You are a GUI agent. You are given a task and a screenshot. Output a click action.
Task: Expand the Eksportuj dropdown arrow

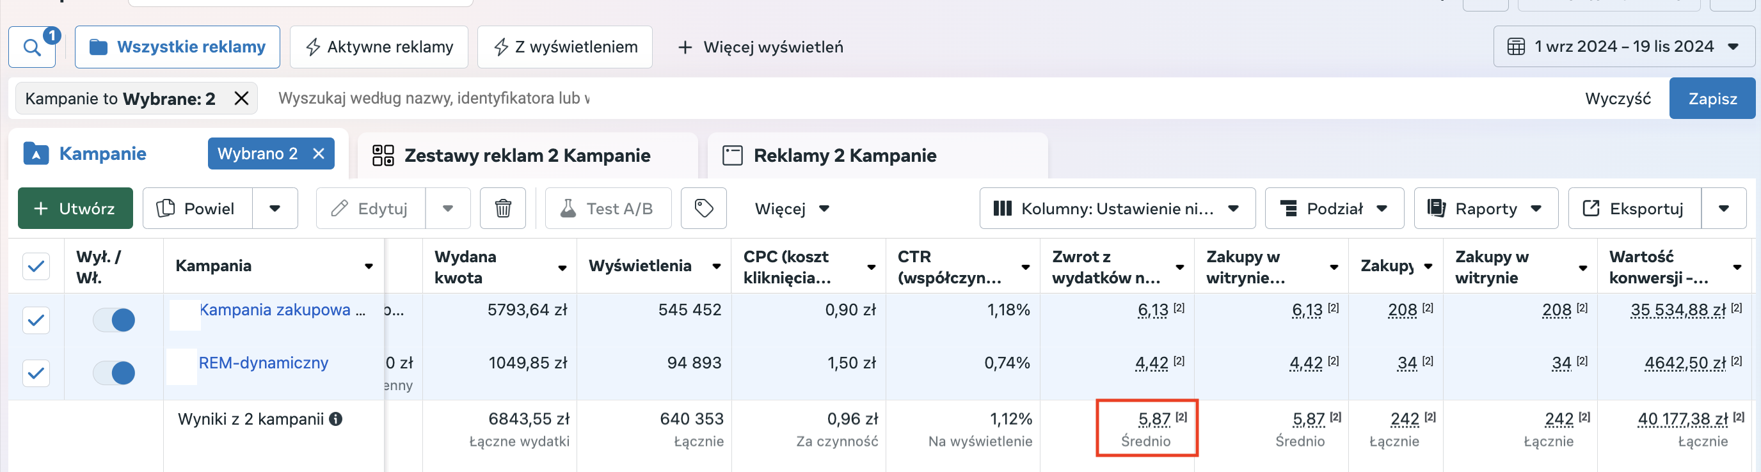1723,208
